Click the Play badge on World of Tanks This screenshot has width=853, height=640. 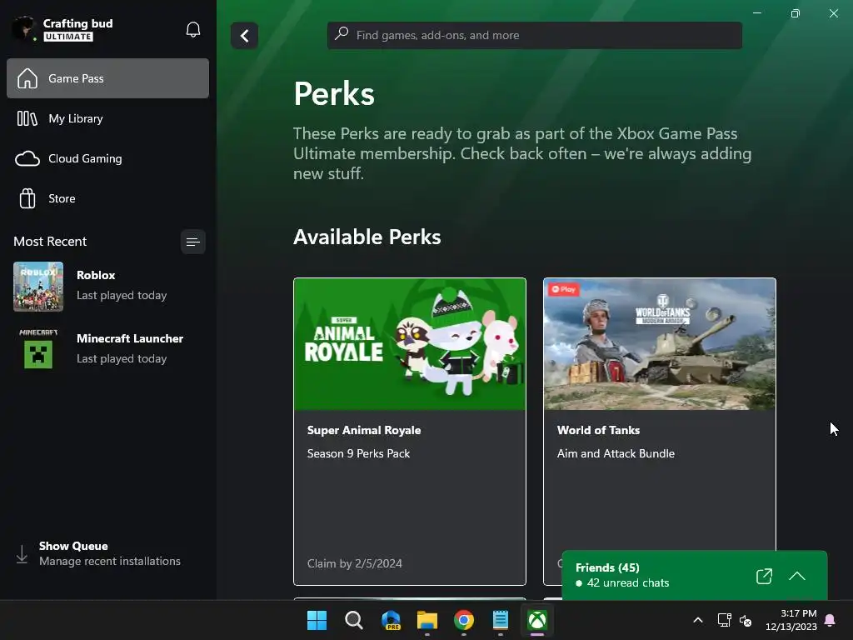pyautogui.click(x=564, y=289)
